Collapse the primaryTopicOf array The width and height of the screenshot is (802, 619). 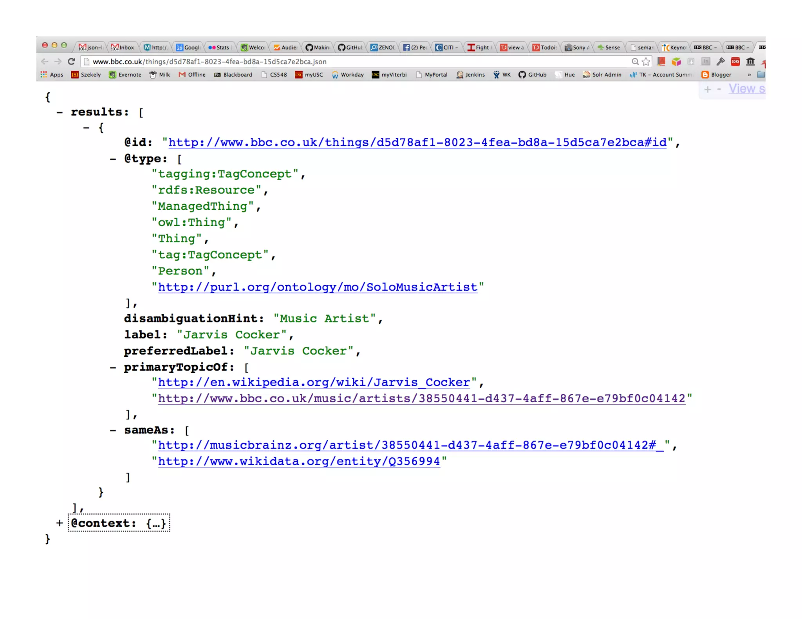(x=113, y=367)
